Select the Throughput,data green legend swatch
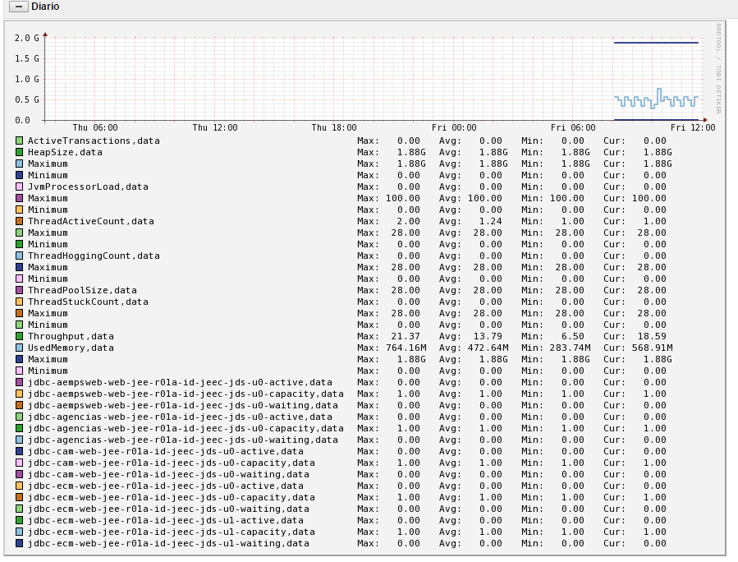738x562 pixels. point(19,337)
